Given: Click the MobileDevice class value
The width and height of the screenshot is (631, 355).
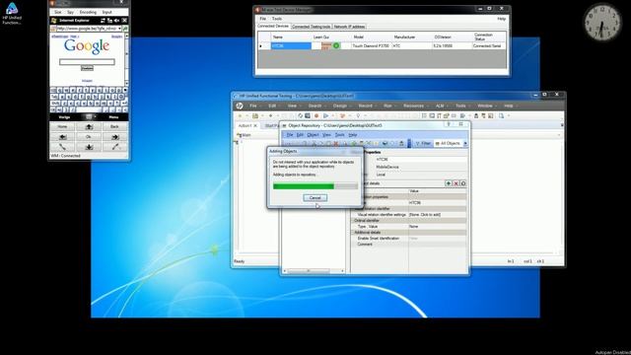Looking at the screenshot, I should 387,167.
